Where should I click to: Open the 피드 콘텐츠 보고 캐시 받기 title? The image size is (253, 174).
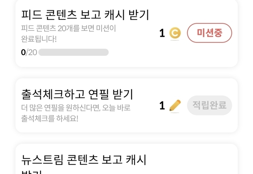click(x=85, y=15)
